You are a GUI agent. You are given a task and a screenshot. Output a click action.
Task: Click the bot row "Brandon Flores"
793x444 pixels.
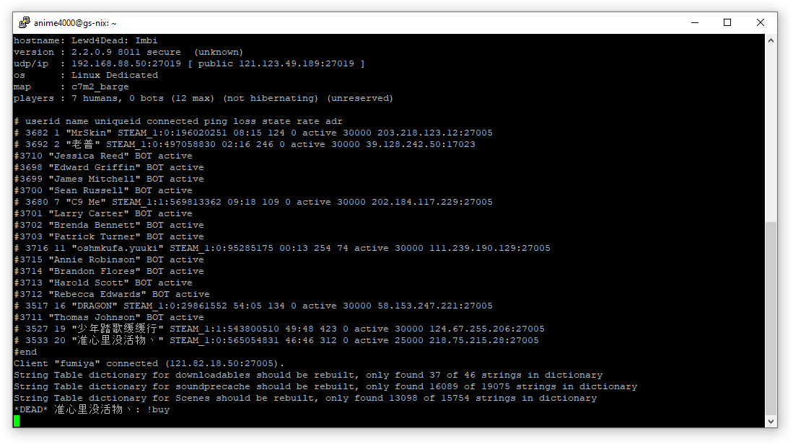pos(109,272)
